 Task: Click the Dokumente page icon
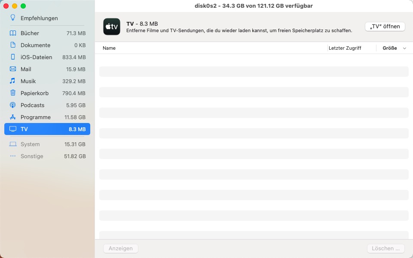(x=12, y=45)
